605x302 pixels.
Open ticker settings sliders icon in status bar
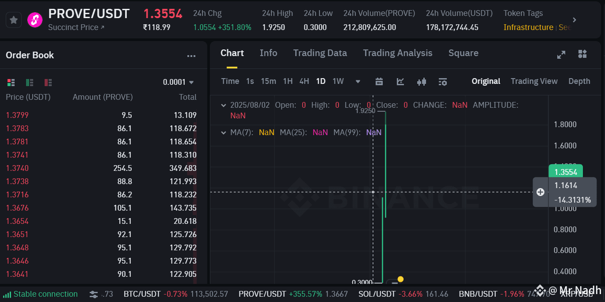[x=94, y=294]
